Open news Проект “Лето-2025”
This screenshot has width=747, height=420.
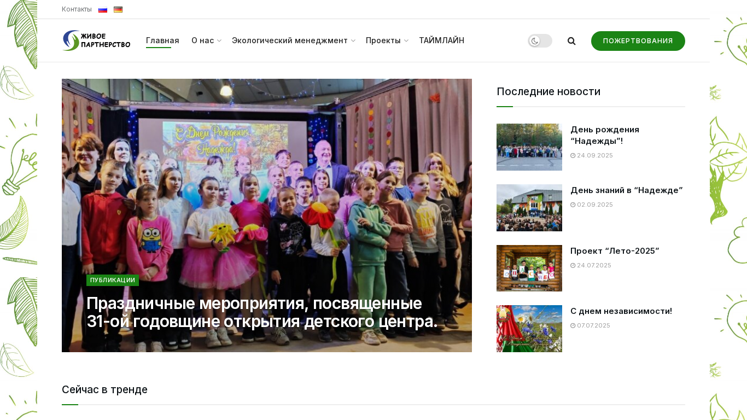point(615,251)
